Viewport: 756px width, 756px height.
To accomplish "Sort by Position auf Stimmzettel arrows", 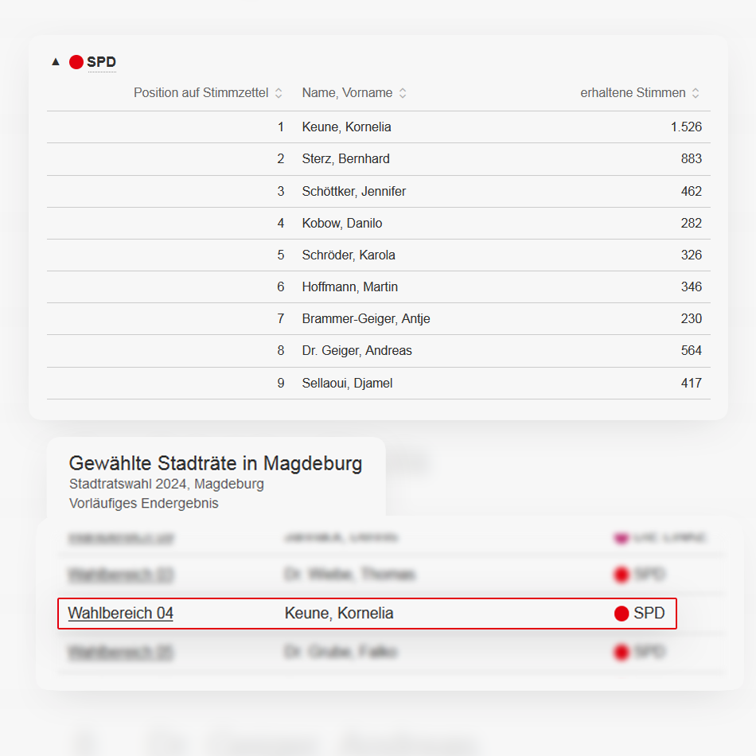I will [x=279, y=93].
